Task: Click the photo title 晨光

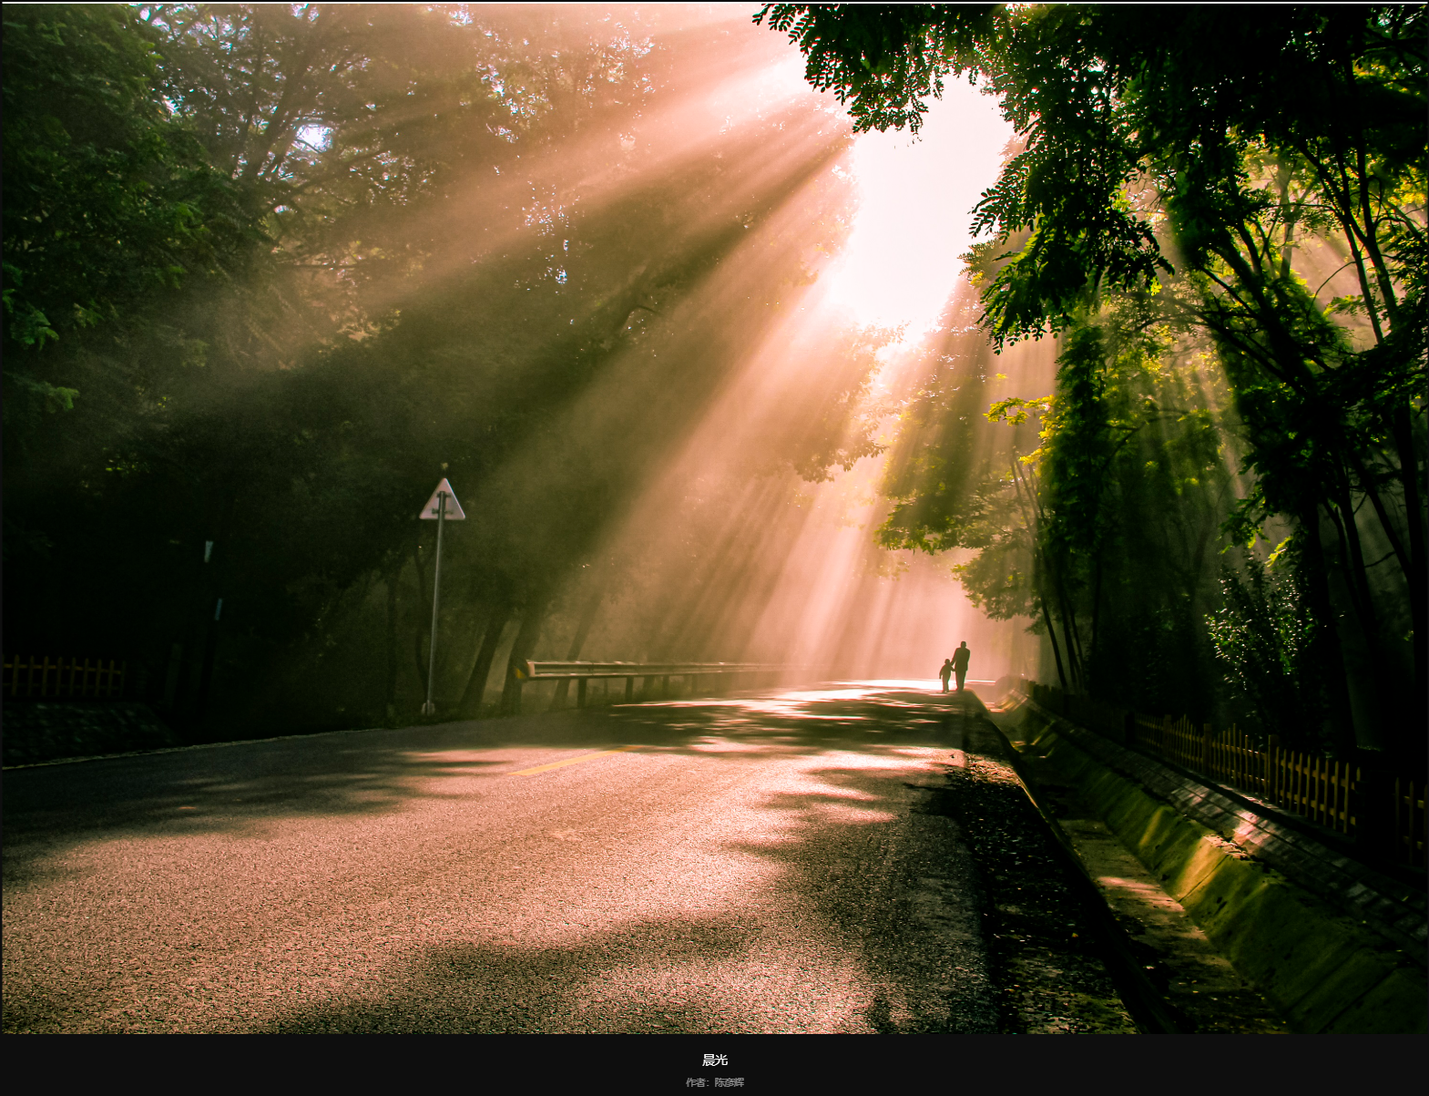Action: click(x=714, y=1060)
